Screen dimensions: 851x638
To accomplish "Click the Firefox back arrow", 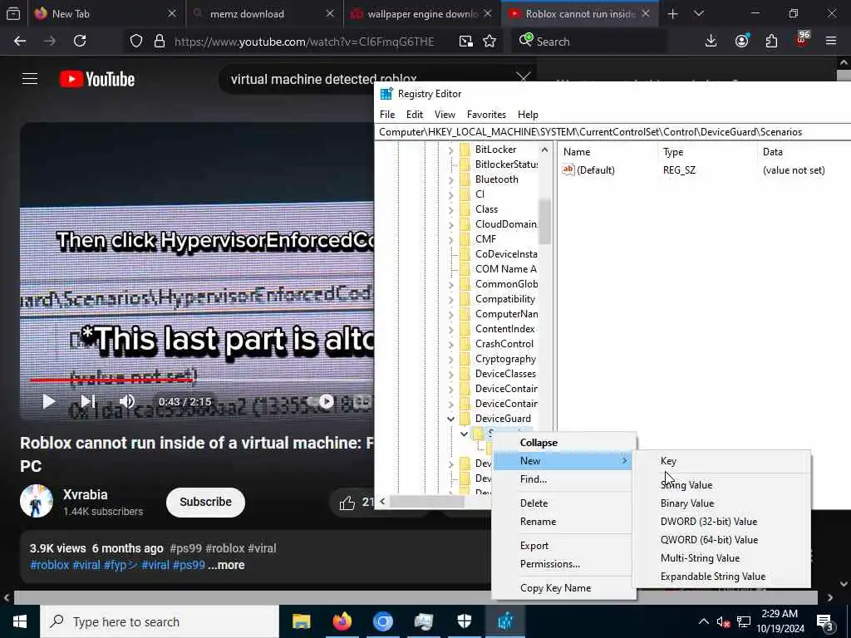I will click(20, 42).
